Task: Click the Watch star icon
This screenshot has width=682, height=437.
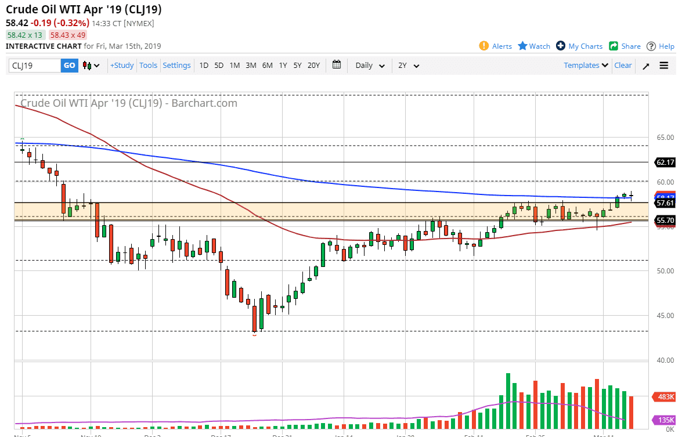Action: click(522, 46)
